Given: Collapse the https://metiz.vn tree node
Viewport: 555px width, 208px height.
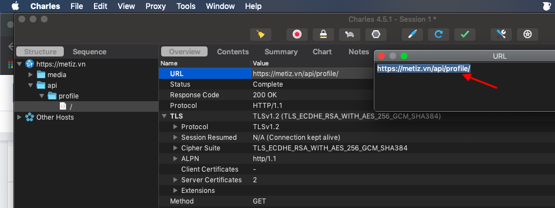Looking at the screenshot, I should [x=19, y=64].
